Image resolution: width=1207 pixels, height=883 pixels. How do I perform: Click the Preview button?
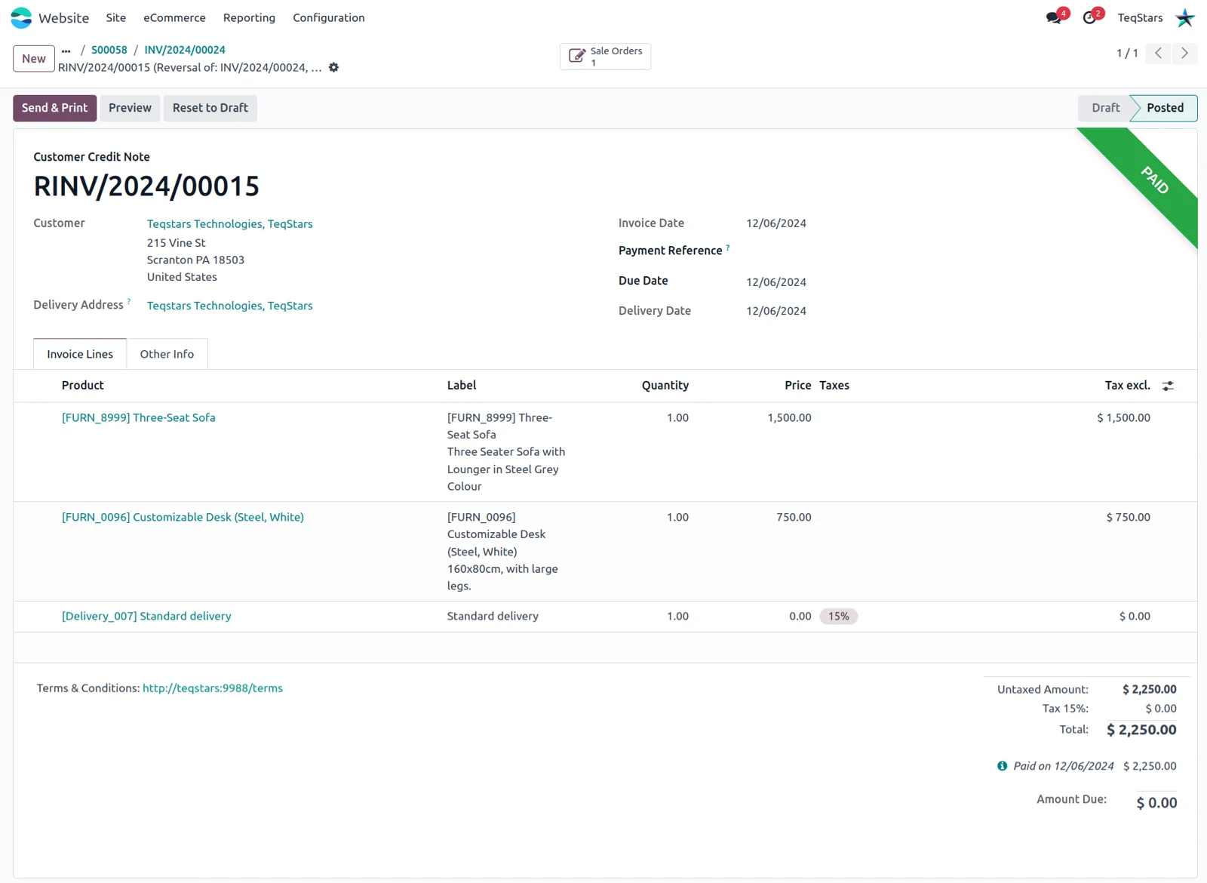point(130,108)
